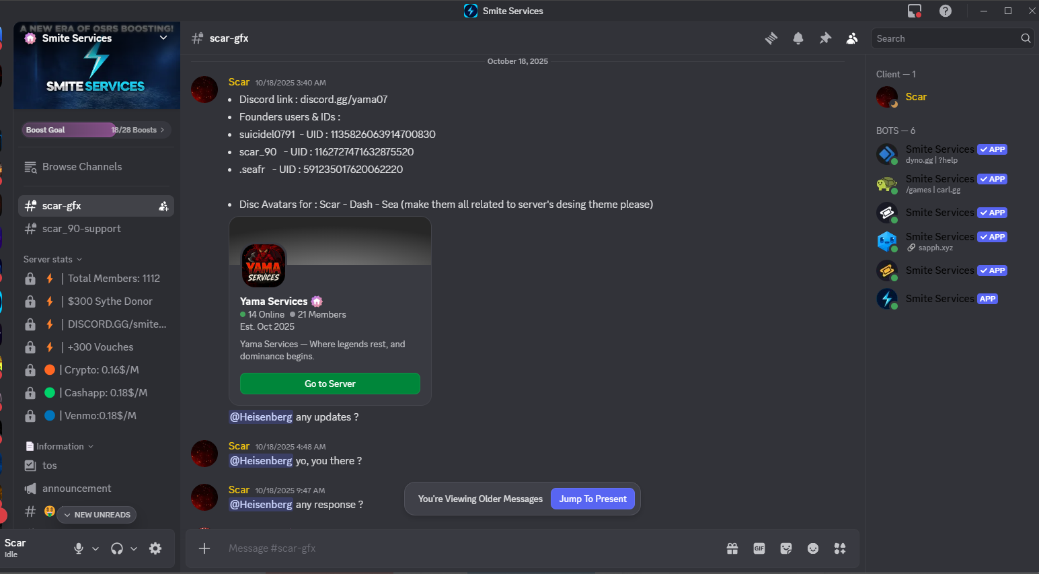This screenshot has width=1039, height=574.
Task: Click the 'BOTS — 6' group heading
Action: coord(896,131)
